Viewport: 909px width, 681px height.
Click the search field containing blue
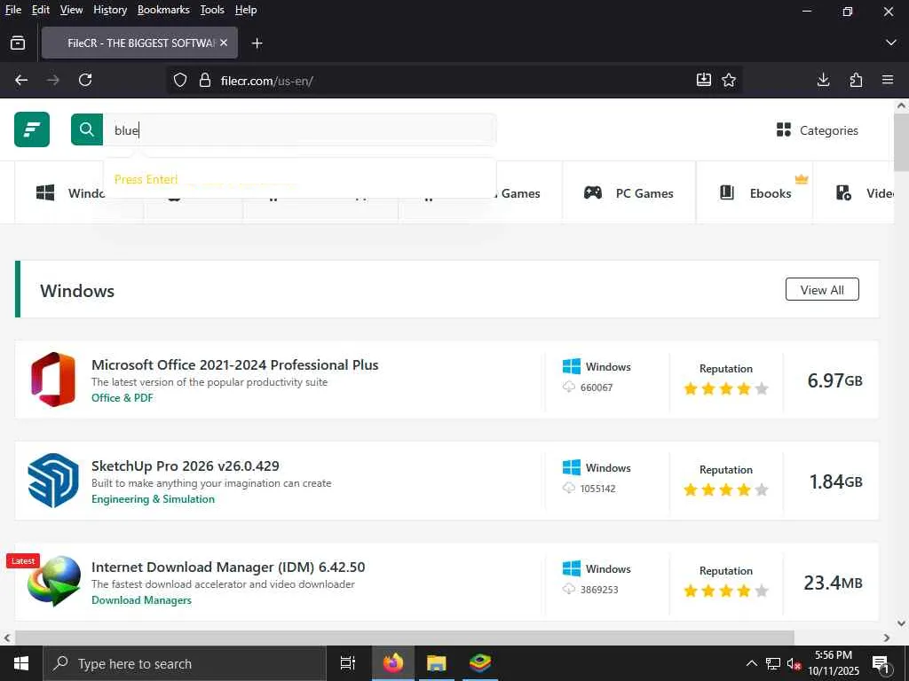click(299, 129)
